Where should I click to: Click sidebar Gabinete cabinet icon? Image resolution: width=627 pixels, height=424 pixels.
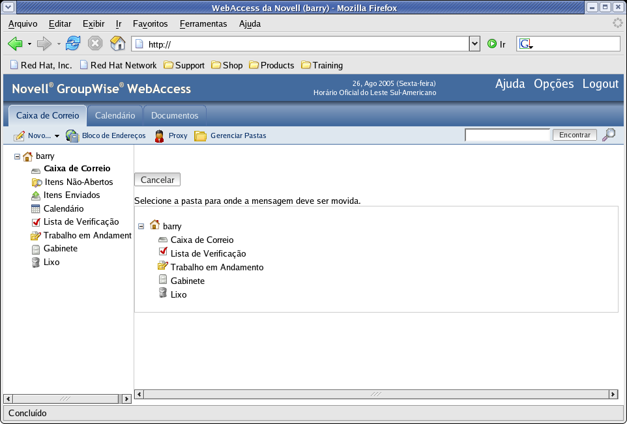[x=36, y=249]
